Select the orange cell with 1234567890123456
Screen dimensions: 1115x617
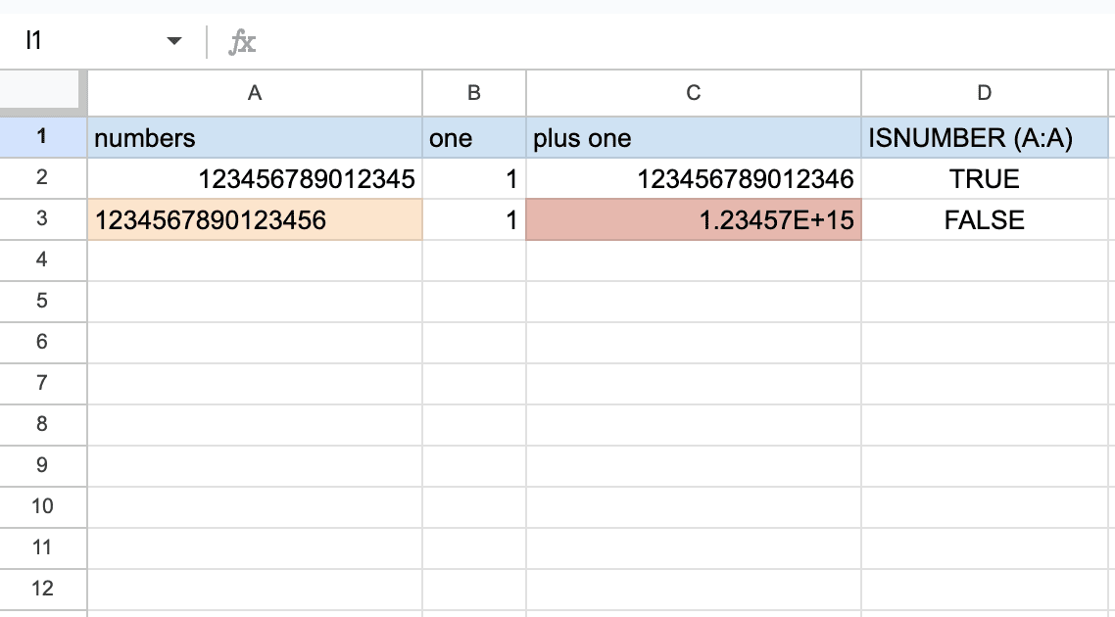[255, 220]
